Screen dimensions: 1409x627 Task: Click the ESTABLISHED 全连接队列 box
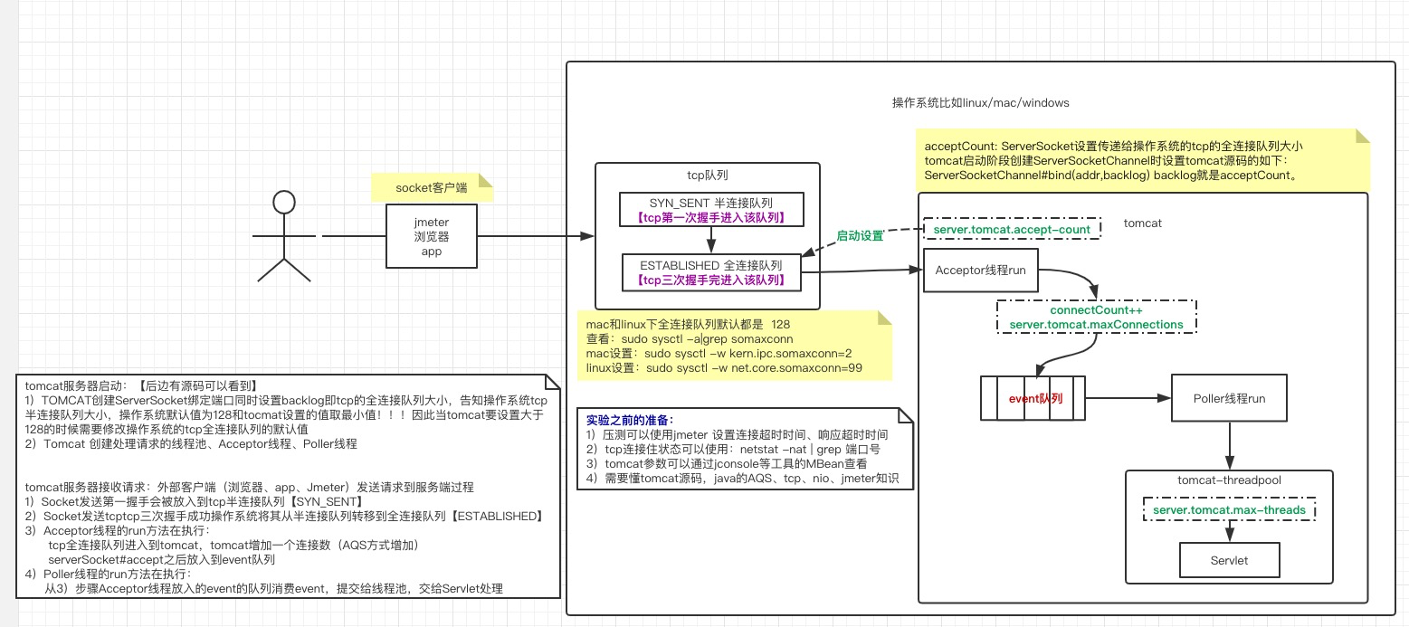711,273
